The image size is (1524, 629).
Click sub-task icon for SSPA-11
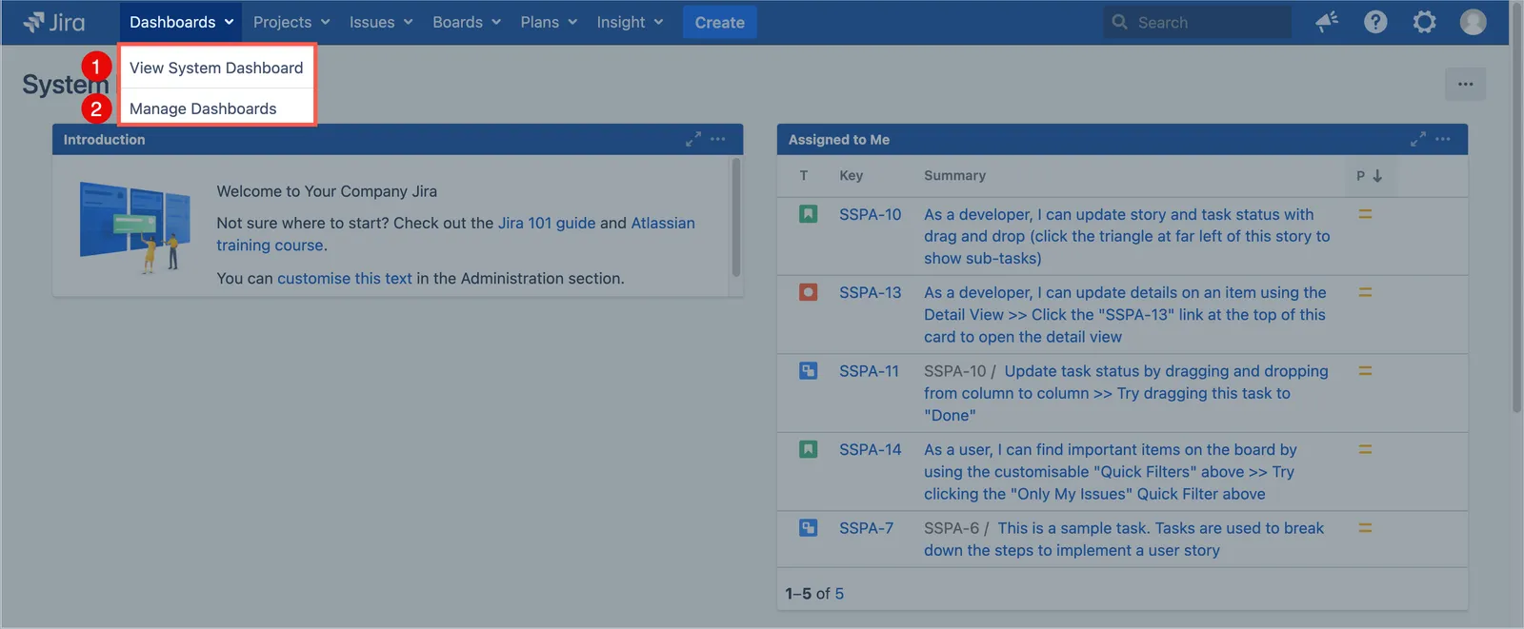808,371
